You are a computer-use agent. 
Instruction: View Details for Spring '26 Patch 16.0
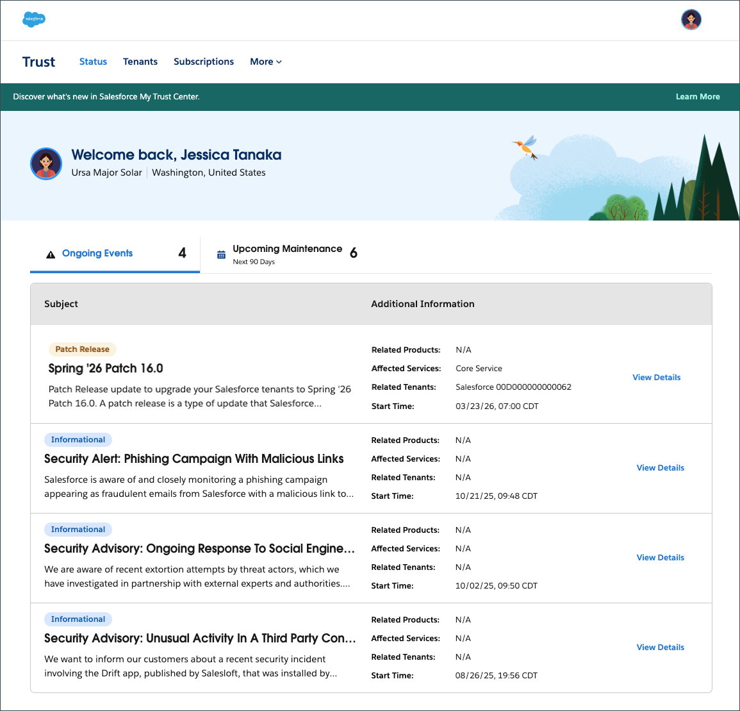tap(656, 378)
